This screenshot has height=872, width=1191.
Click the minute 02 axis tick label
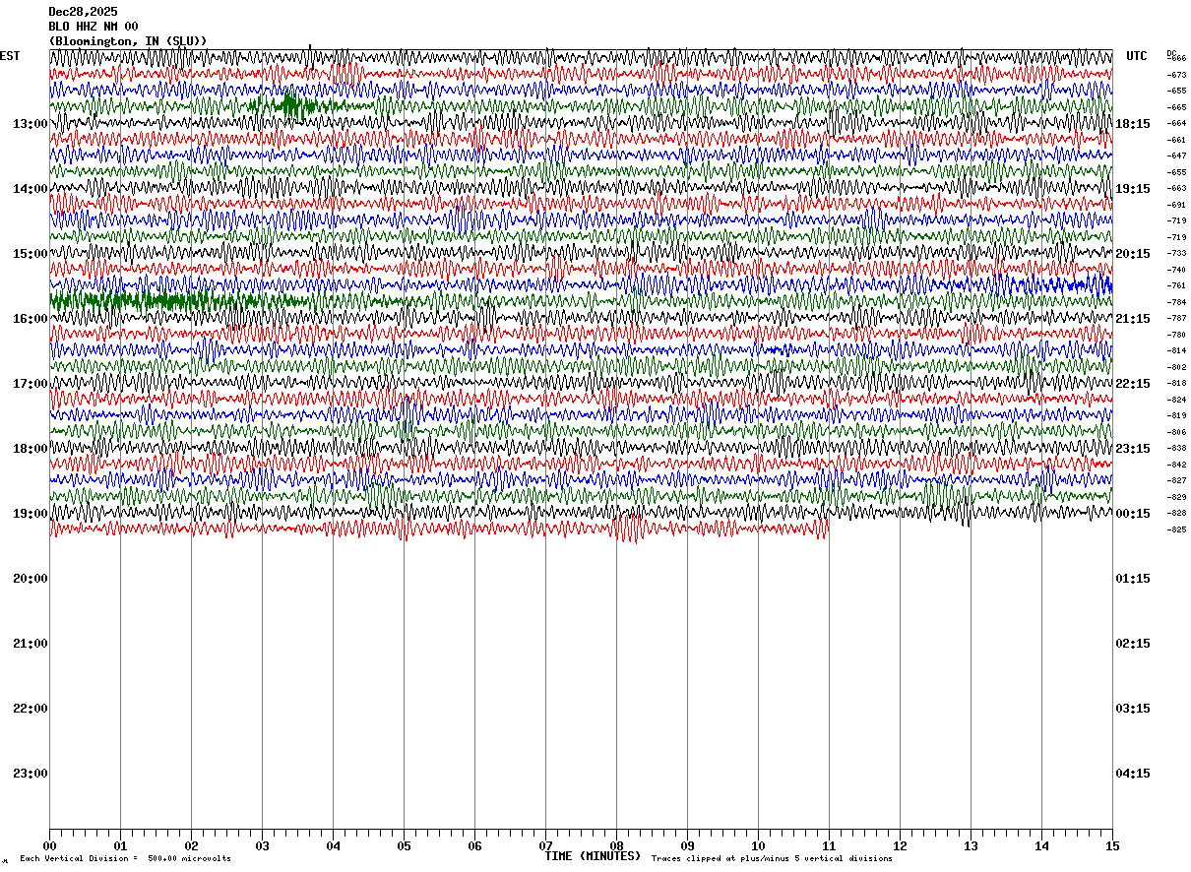[x=191, y=846]
